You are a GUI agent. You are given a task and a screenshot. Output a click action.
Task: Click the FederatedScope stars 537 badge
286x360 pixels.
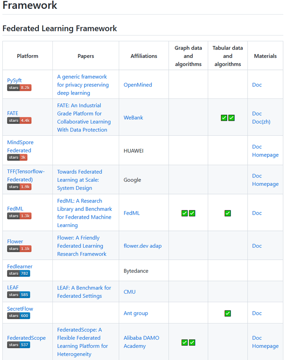(18, 345)
